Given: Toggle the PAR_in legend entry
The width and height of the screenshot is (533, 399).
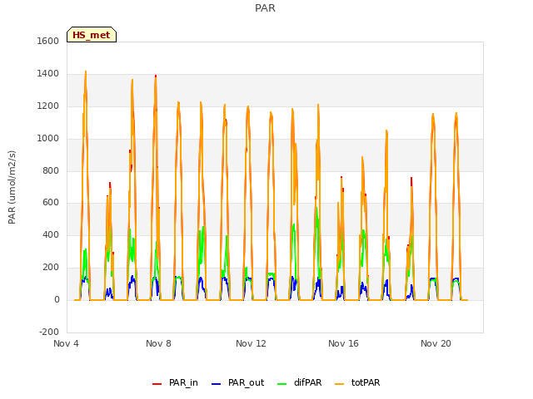Looking at the screenshot, I should coord(175,382).
